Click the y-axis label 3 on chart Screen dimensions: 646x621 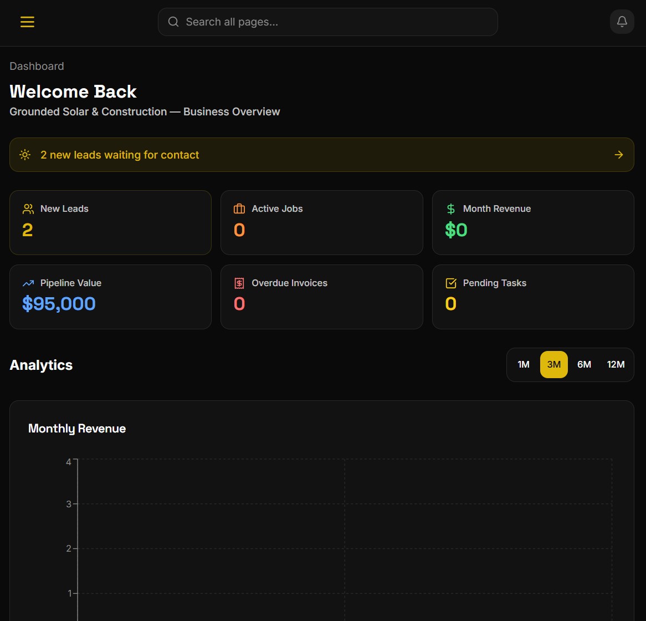tap(69, 504)
